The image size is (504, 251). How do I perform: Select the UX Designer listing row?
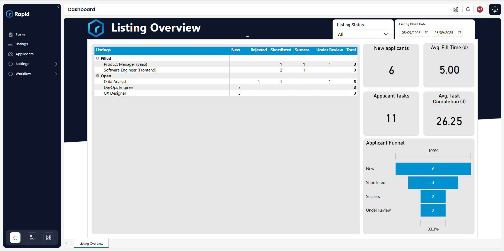226,93
